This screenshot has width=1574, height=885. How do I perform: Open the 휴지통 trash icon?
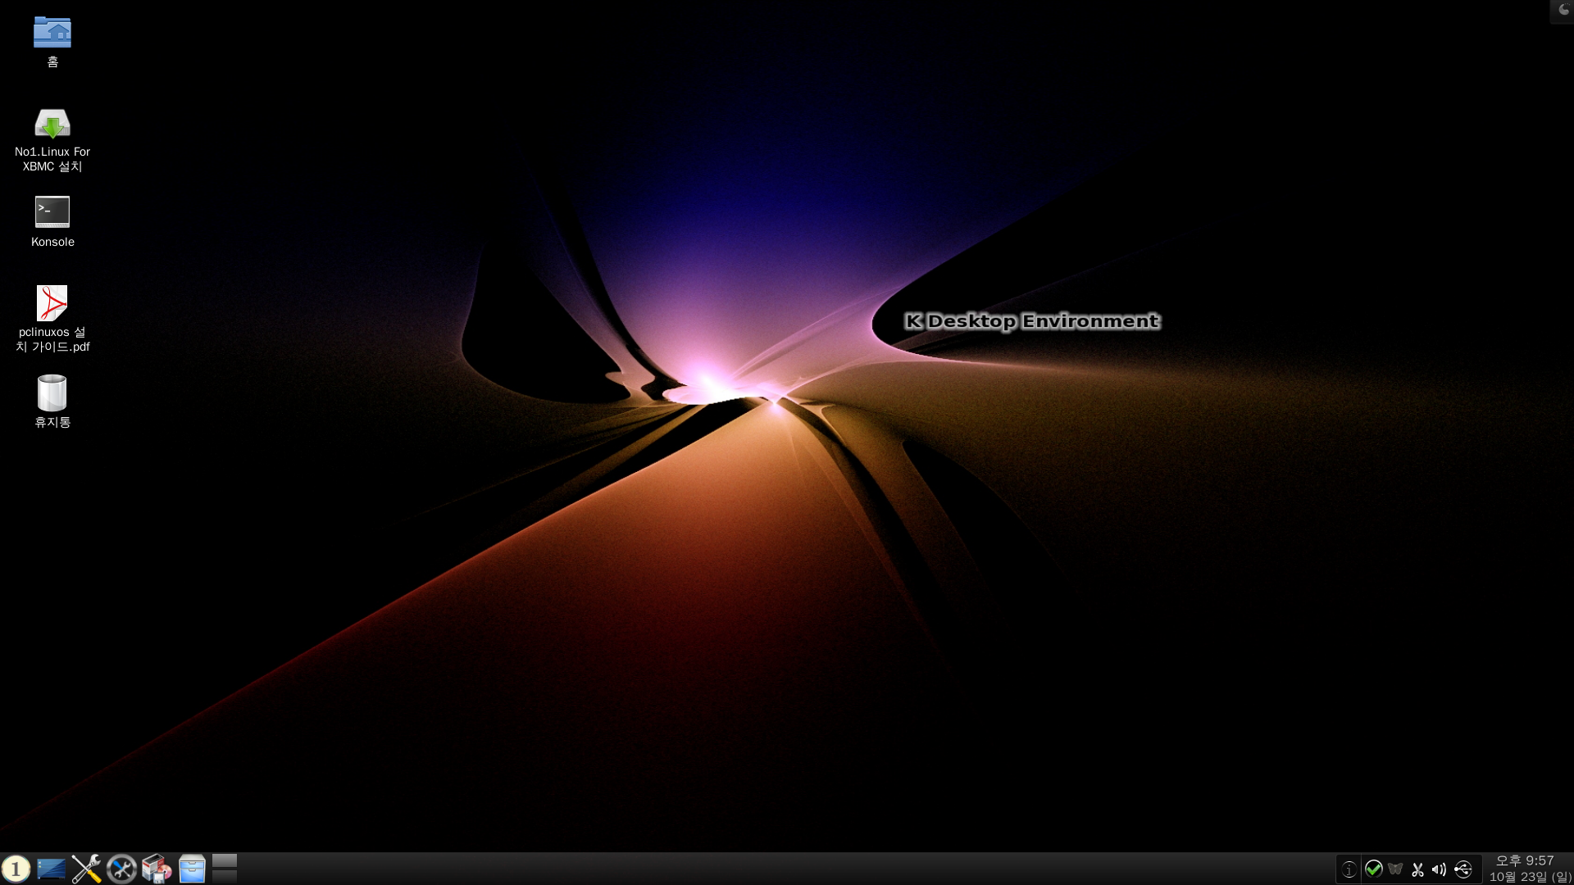(52, 393)
